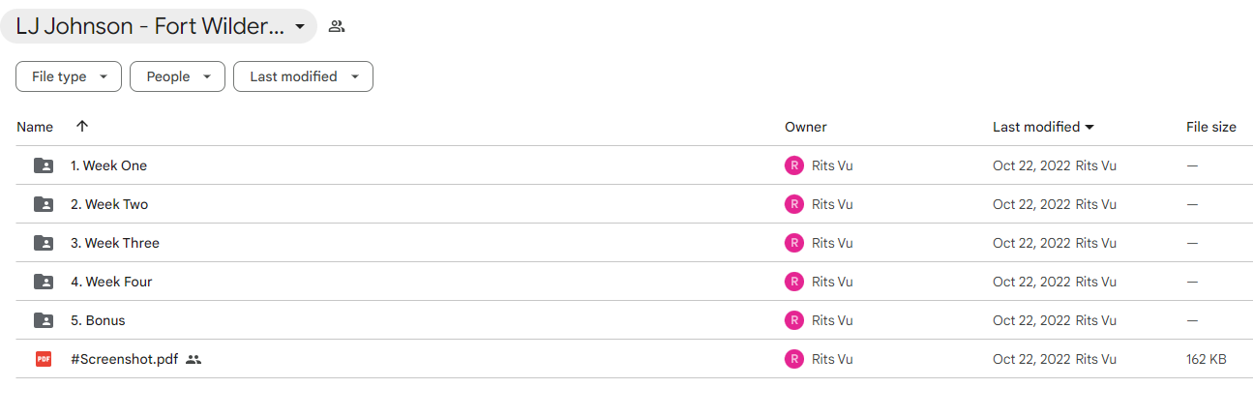Click the Owner column header
The height and width of the screenshot is (418, 1253).
click(806, 127)
